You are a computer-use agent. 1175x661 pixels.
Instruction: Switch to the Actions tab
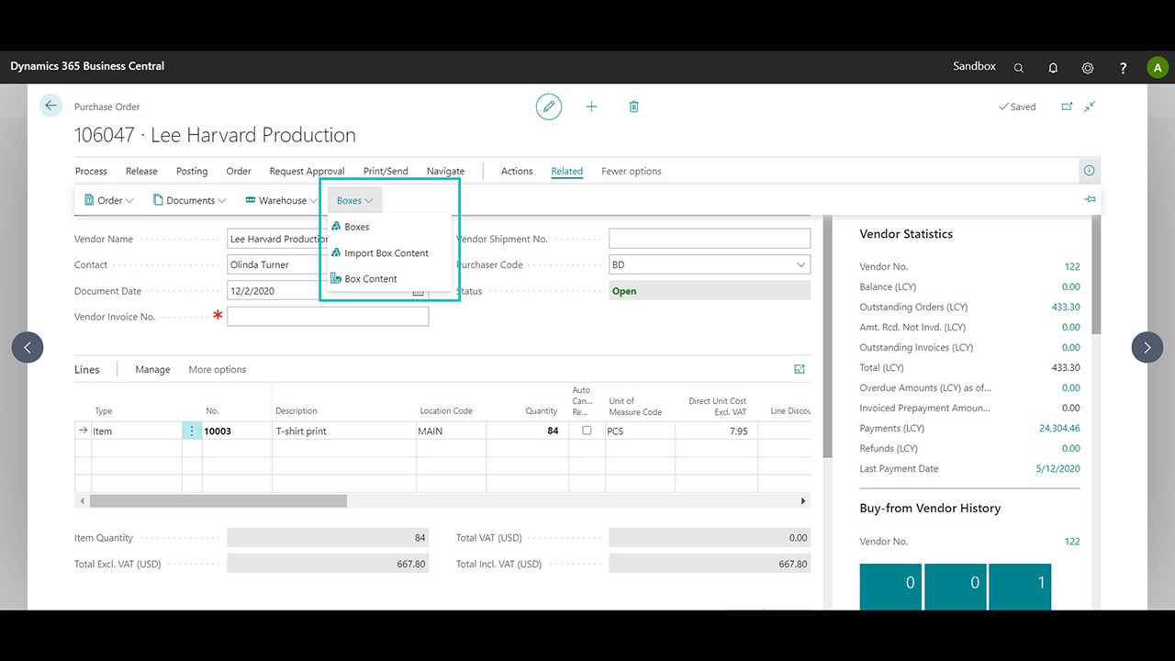(x=517, y=171)
